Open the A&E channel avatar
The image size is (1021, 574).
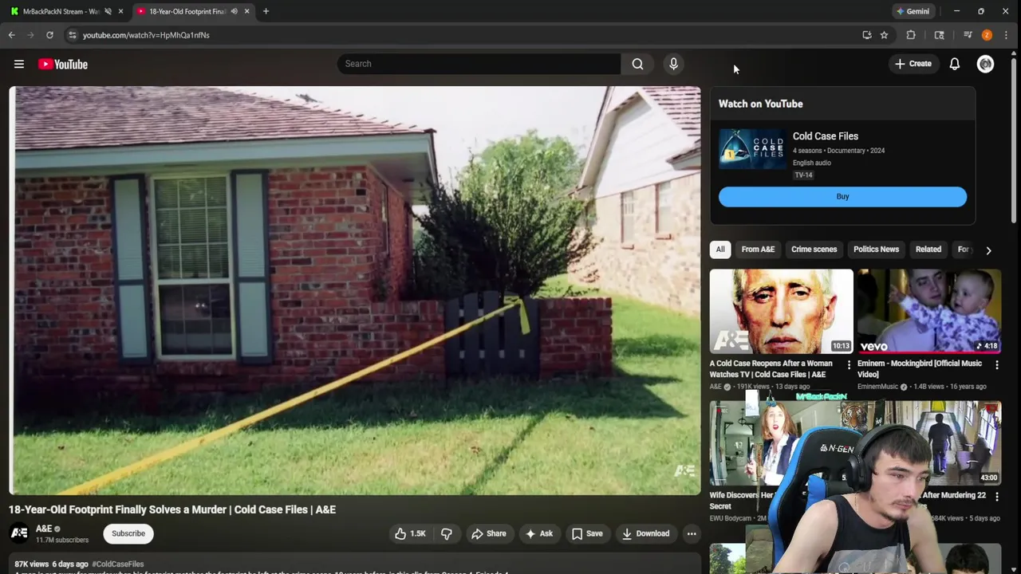click(19, 533)
